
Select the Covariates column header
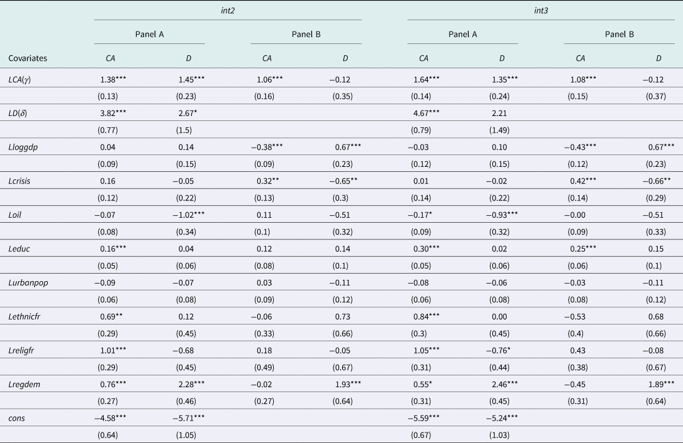(28, 58)
